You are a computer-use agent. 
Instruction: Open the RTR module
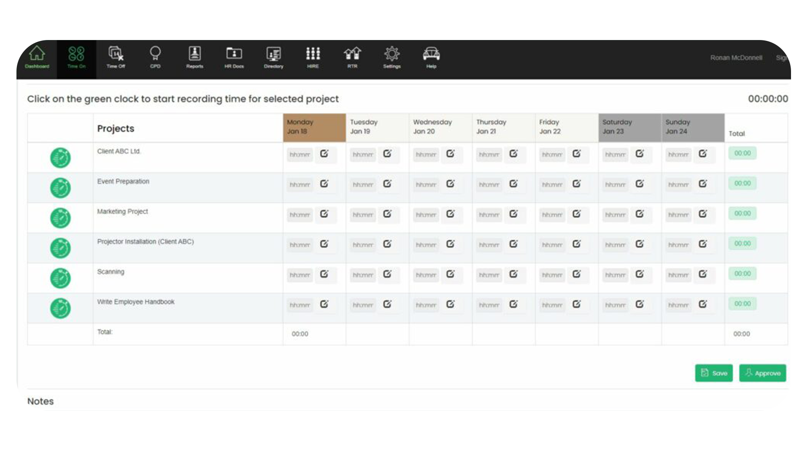point(352,58)
